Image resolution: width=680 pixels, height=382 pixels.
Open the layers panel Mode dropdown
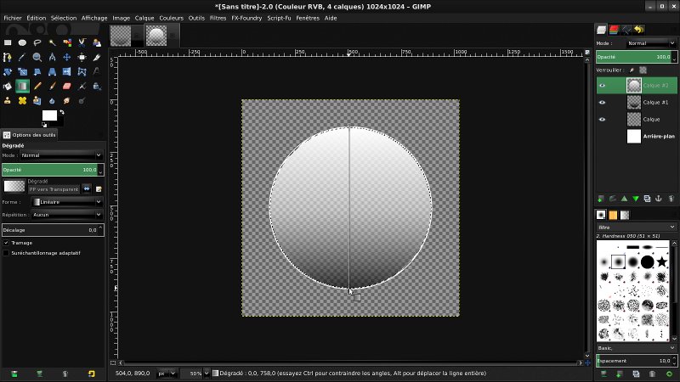click(651, 43)
